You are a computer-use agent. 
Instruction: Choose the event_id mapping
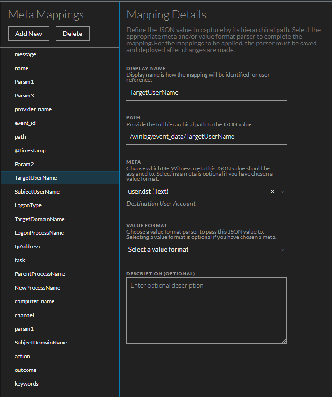tap(25, 123)
